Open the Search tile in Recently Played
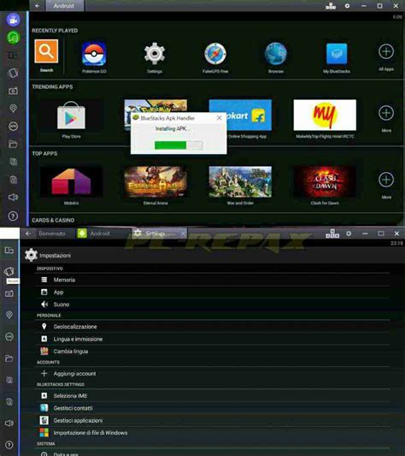 [x=46, y=51]
